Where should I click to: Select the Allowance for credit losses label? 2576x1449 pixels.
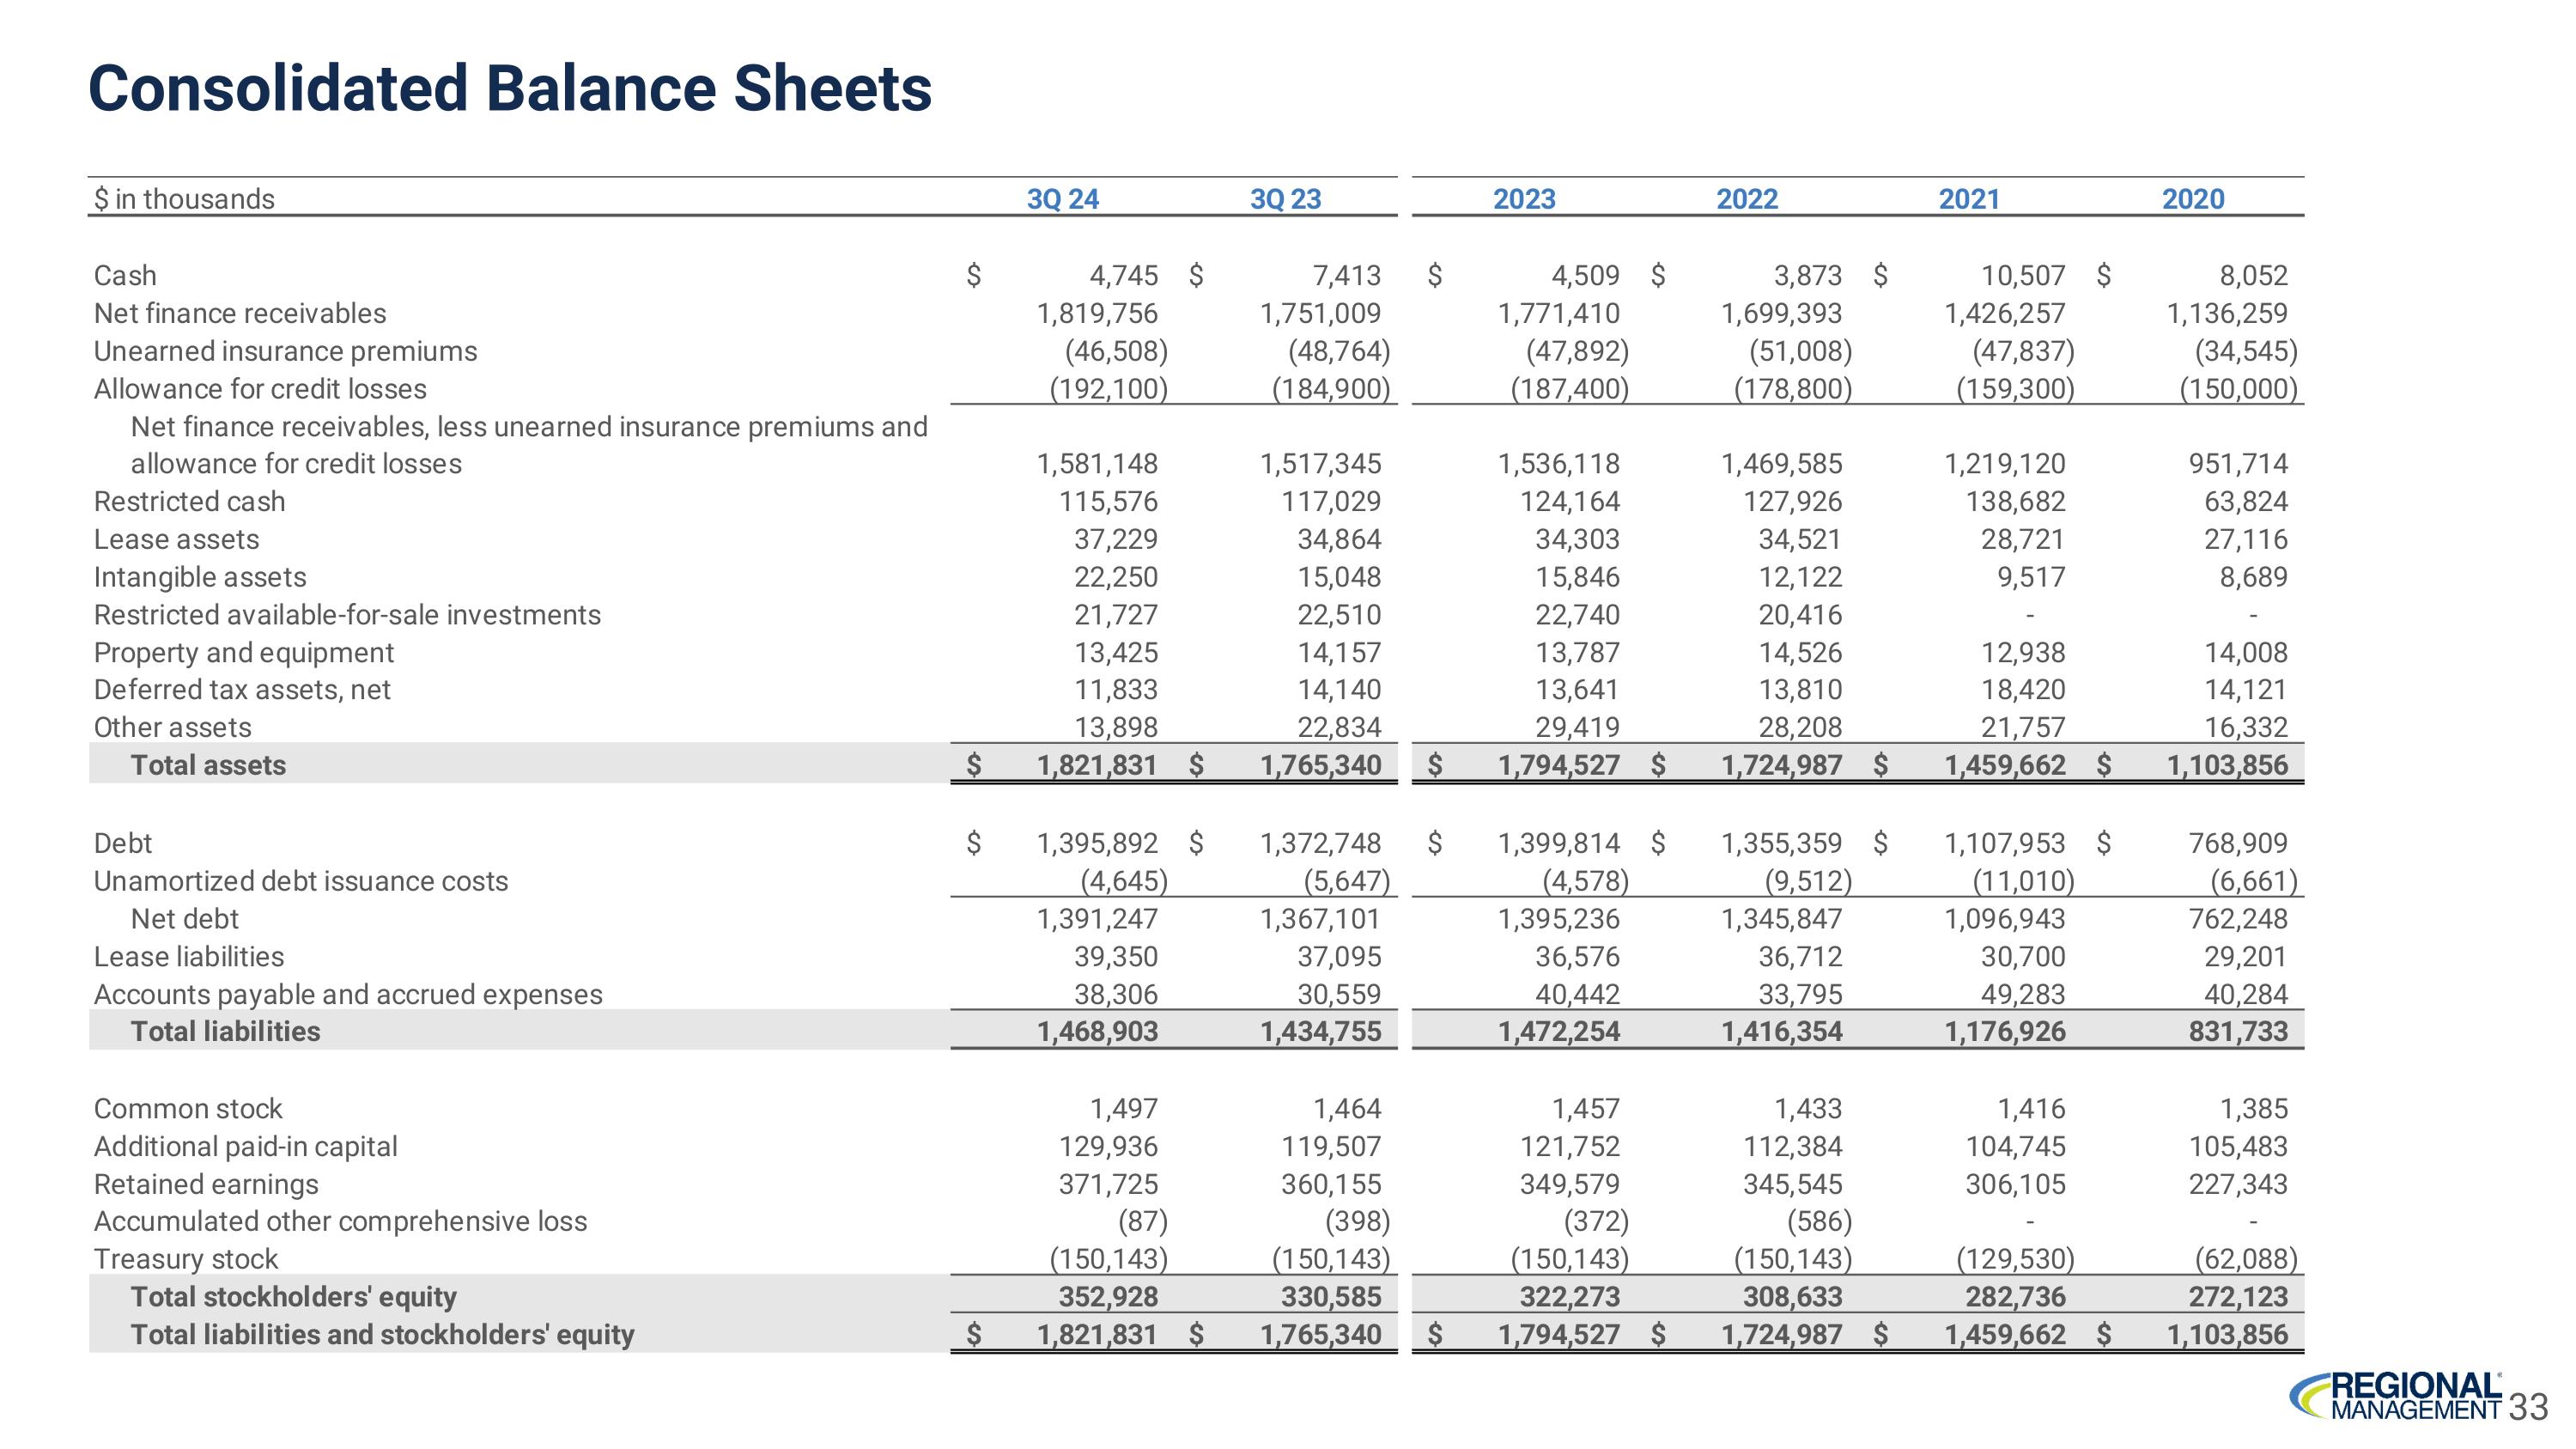click(260, 389)
